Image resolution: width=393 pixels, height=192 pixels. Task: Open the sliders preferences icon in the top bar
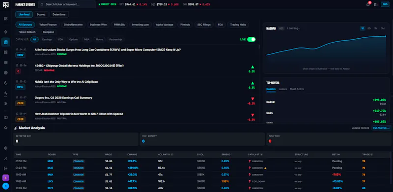tap(375, 4)
